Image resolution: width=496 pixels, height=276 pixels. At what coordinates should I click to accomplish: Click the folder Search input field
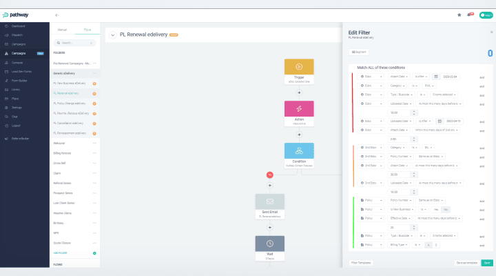[x=77, y=42]
